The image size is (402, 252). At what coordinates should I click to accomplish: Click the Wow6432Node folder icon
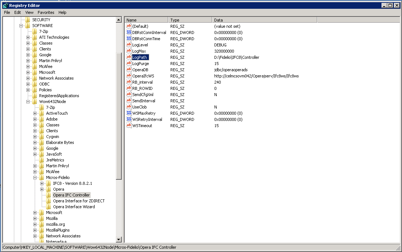35,102
